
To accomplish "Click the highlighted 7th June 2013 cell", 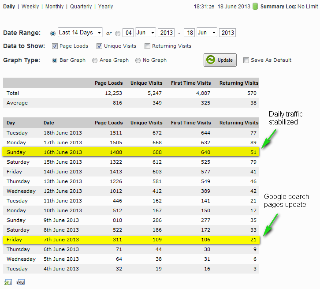I will click(61, 240).
